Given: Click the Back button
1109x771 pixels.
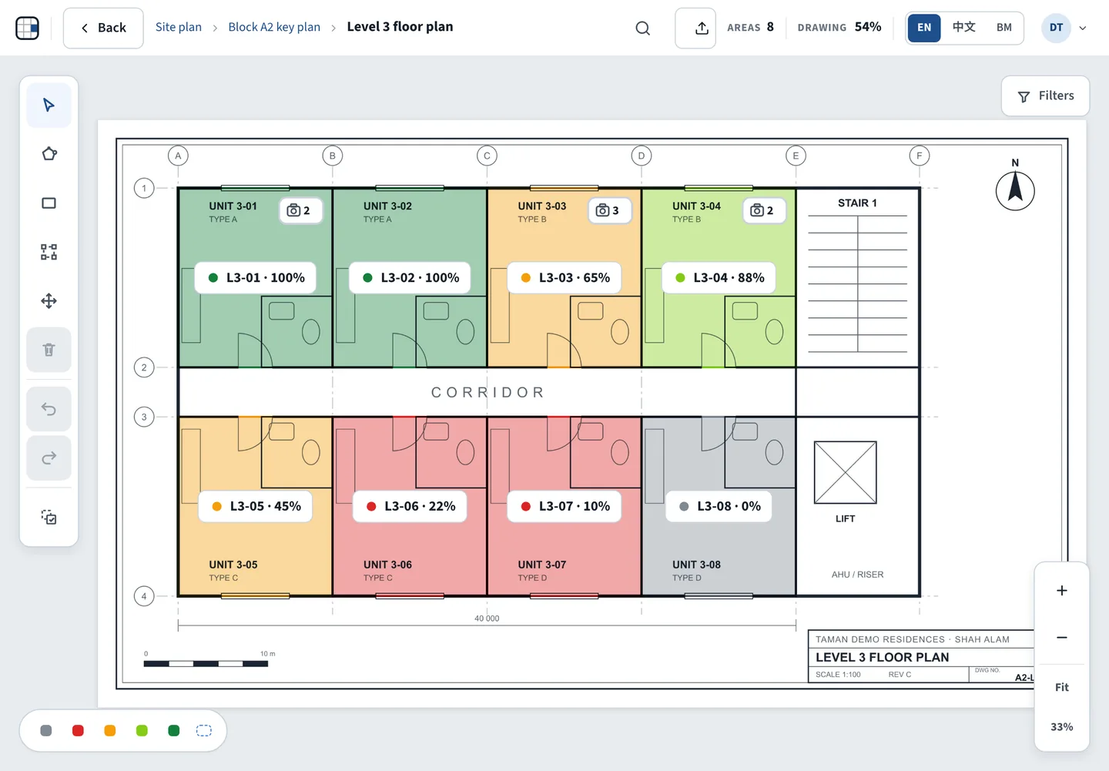Looking at the screenshot, I should [103, 28].
